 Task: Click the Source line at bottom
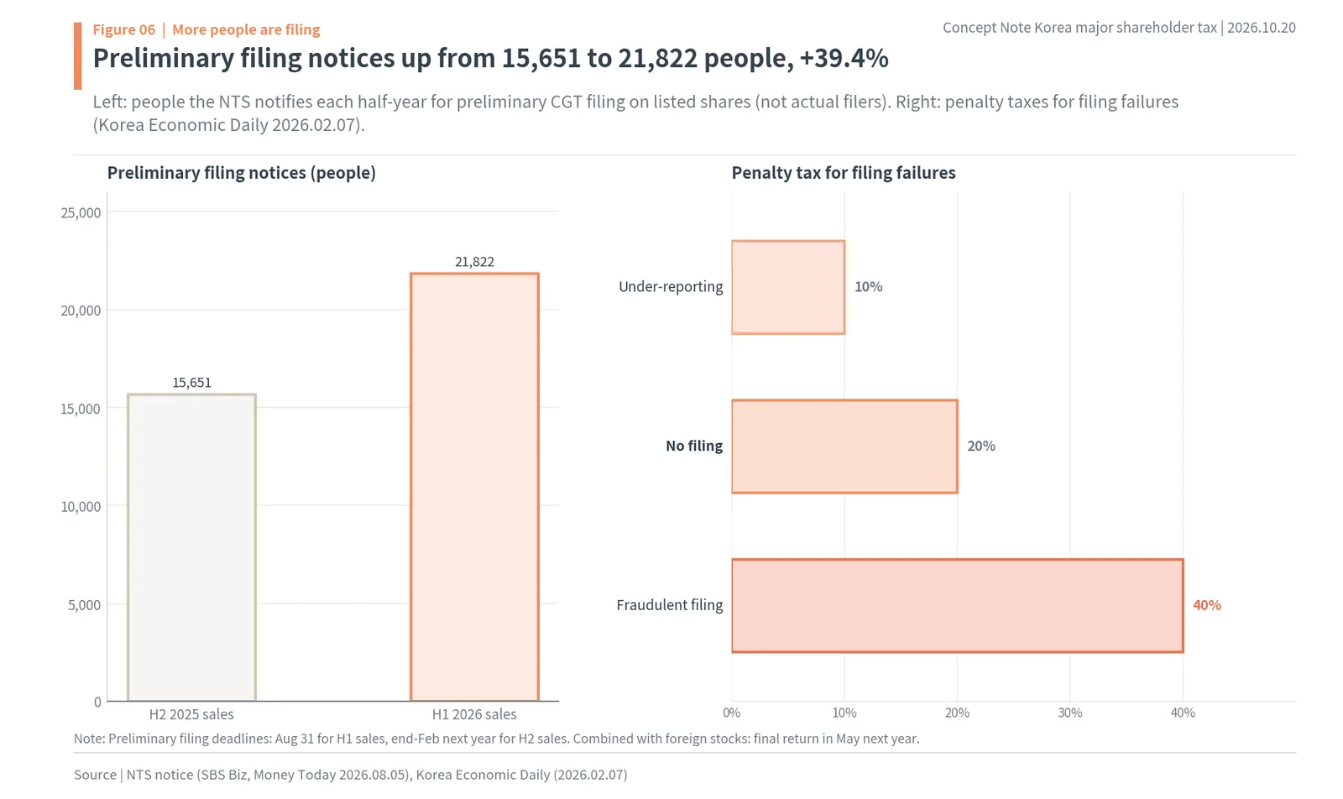pyautogui.click(x=351, y=775)
